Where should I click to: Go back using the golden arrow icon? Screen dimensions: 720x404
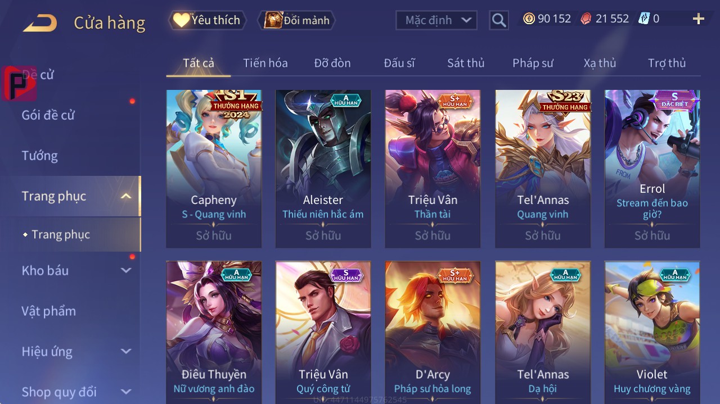click(40, 23)
